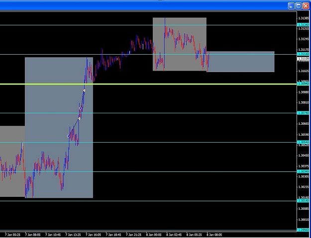Viewport: 311px width, 238px height.
Task: Click the 1.30085 price scale value
Action: (304, 209)
